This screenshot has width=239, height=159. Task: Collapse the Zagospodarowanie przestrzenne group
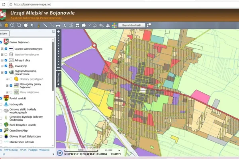coord(2,73)
